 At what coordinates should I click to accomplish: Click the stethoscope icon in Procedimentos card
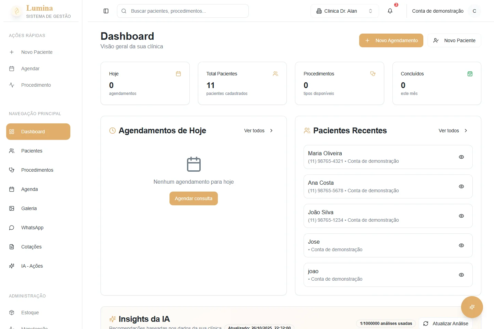(373, 74)
